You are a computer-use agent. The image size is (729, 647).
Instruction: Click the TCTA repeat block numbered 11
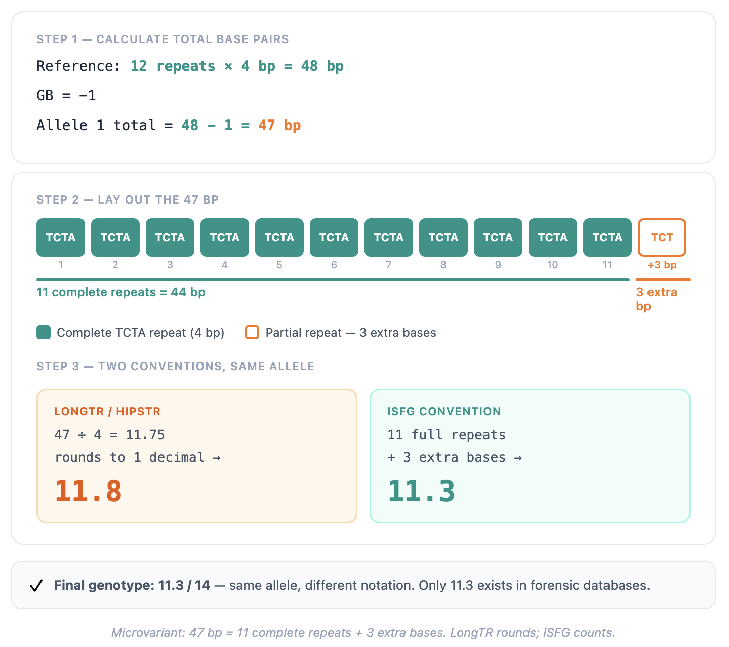point(607,237)
